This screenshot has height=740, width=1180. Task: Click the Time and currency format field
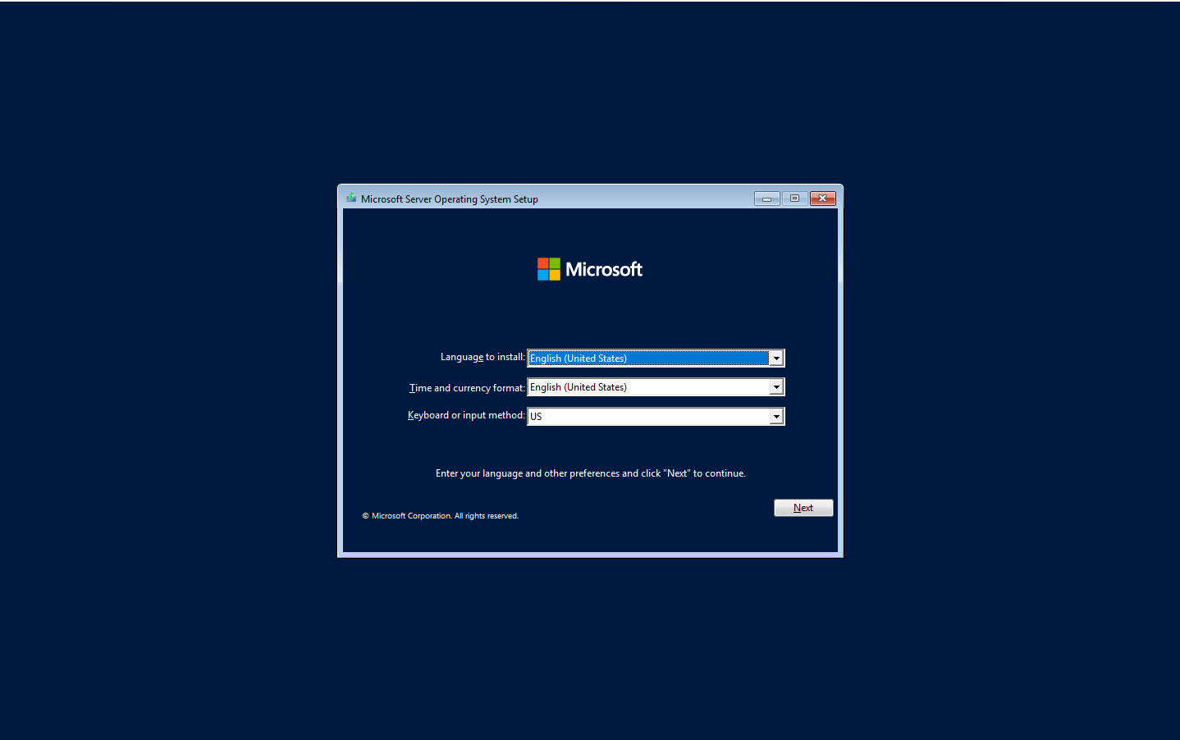tap(648, 387)
